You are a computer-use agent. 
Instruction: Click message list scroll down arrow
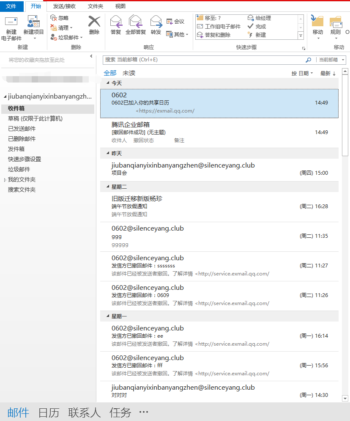(x=345, y=399)
